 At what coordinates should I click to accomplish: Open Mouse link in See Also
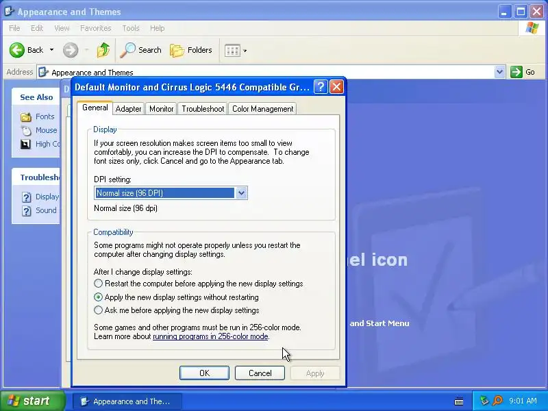tap(46, 130)
